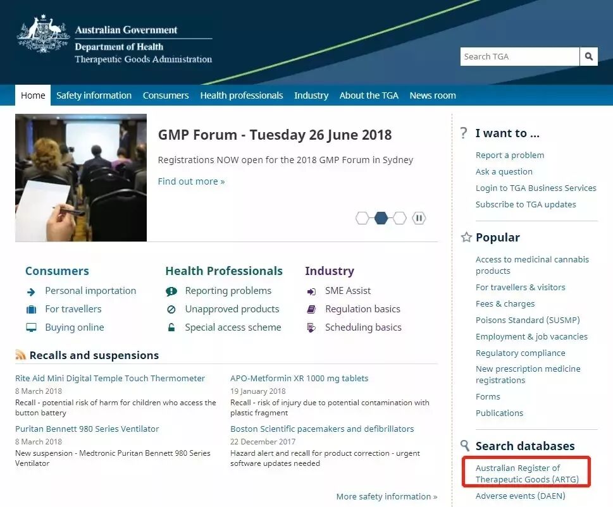
Task: Open Scheduling basics link
Action: point(363,327)
